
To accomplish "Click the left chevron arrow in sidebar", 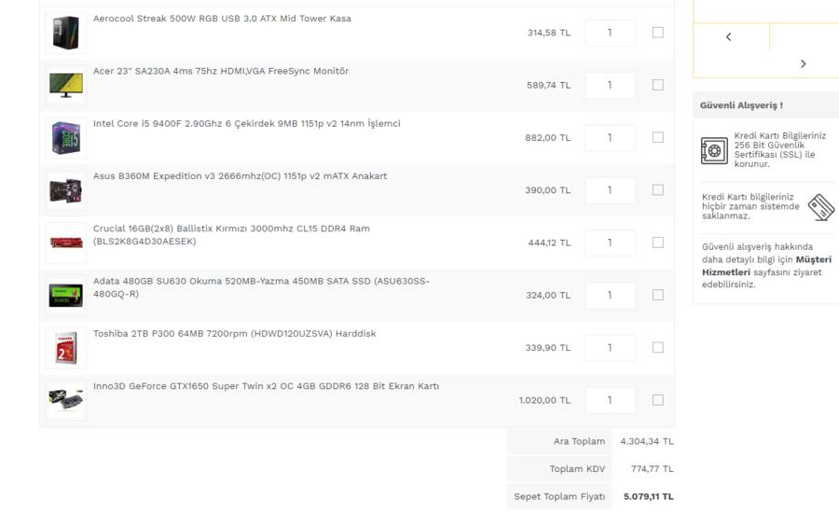I will [x=728, y=37].
